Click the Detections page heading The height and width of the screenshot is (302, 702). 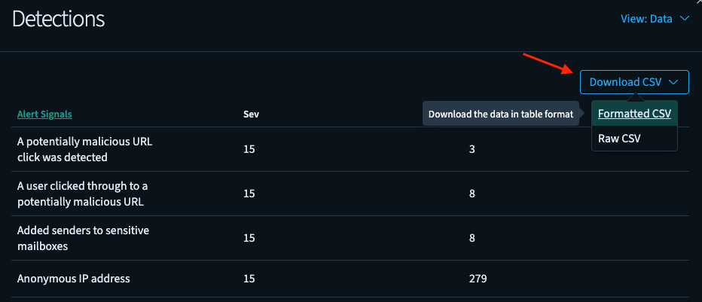click(x=59, y=19)
